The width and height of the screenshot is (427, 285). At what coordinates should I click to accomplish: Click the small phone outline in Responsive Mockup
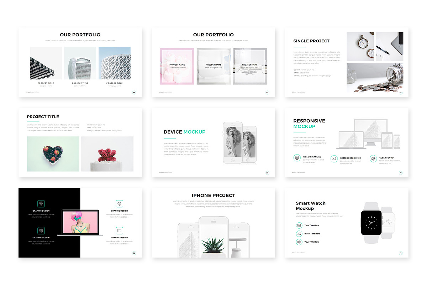397,141
